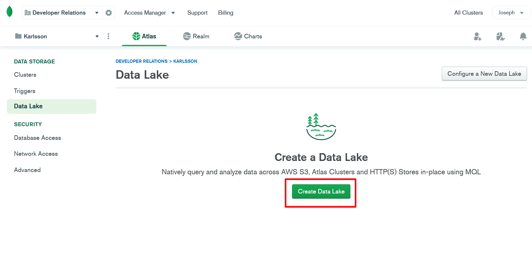
Task: Expand the Access Manager menu
Action: point(149,13)
